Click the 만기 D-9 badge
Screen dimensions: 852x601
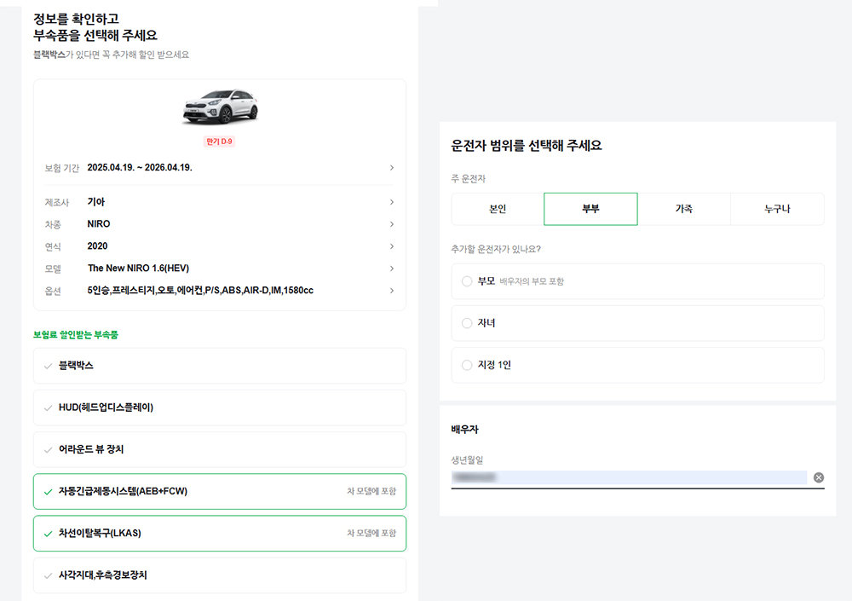(x=219, y=141)
